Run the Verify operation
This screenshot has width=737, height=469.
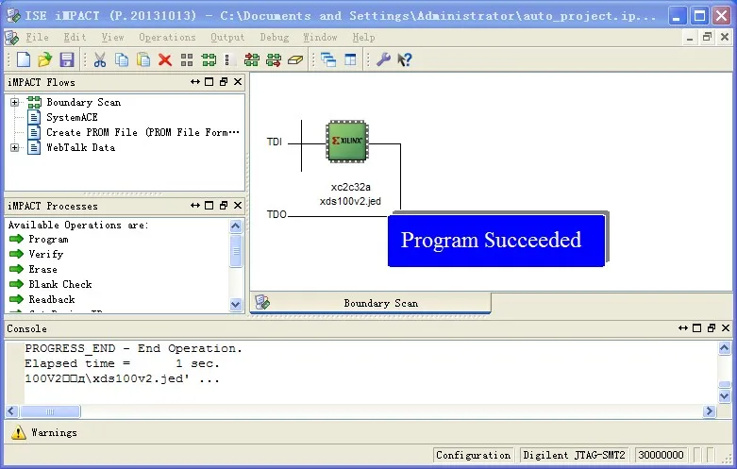(45, 254)
